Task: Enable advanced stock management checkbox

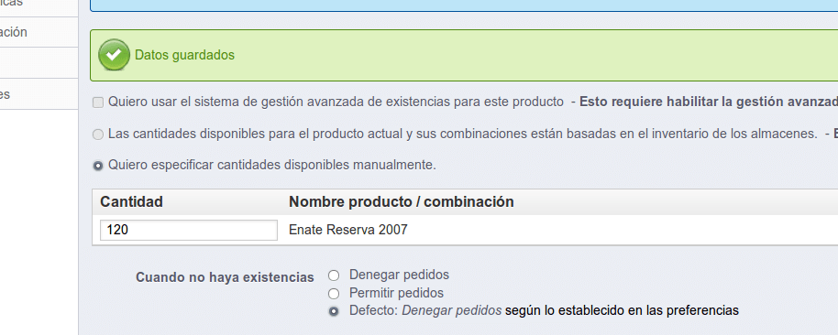Action: pos(98,103)
